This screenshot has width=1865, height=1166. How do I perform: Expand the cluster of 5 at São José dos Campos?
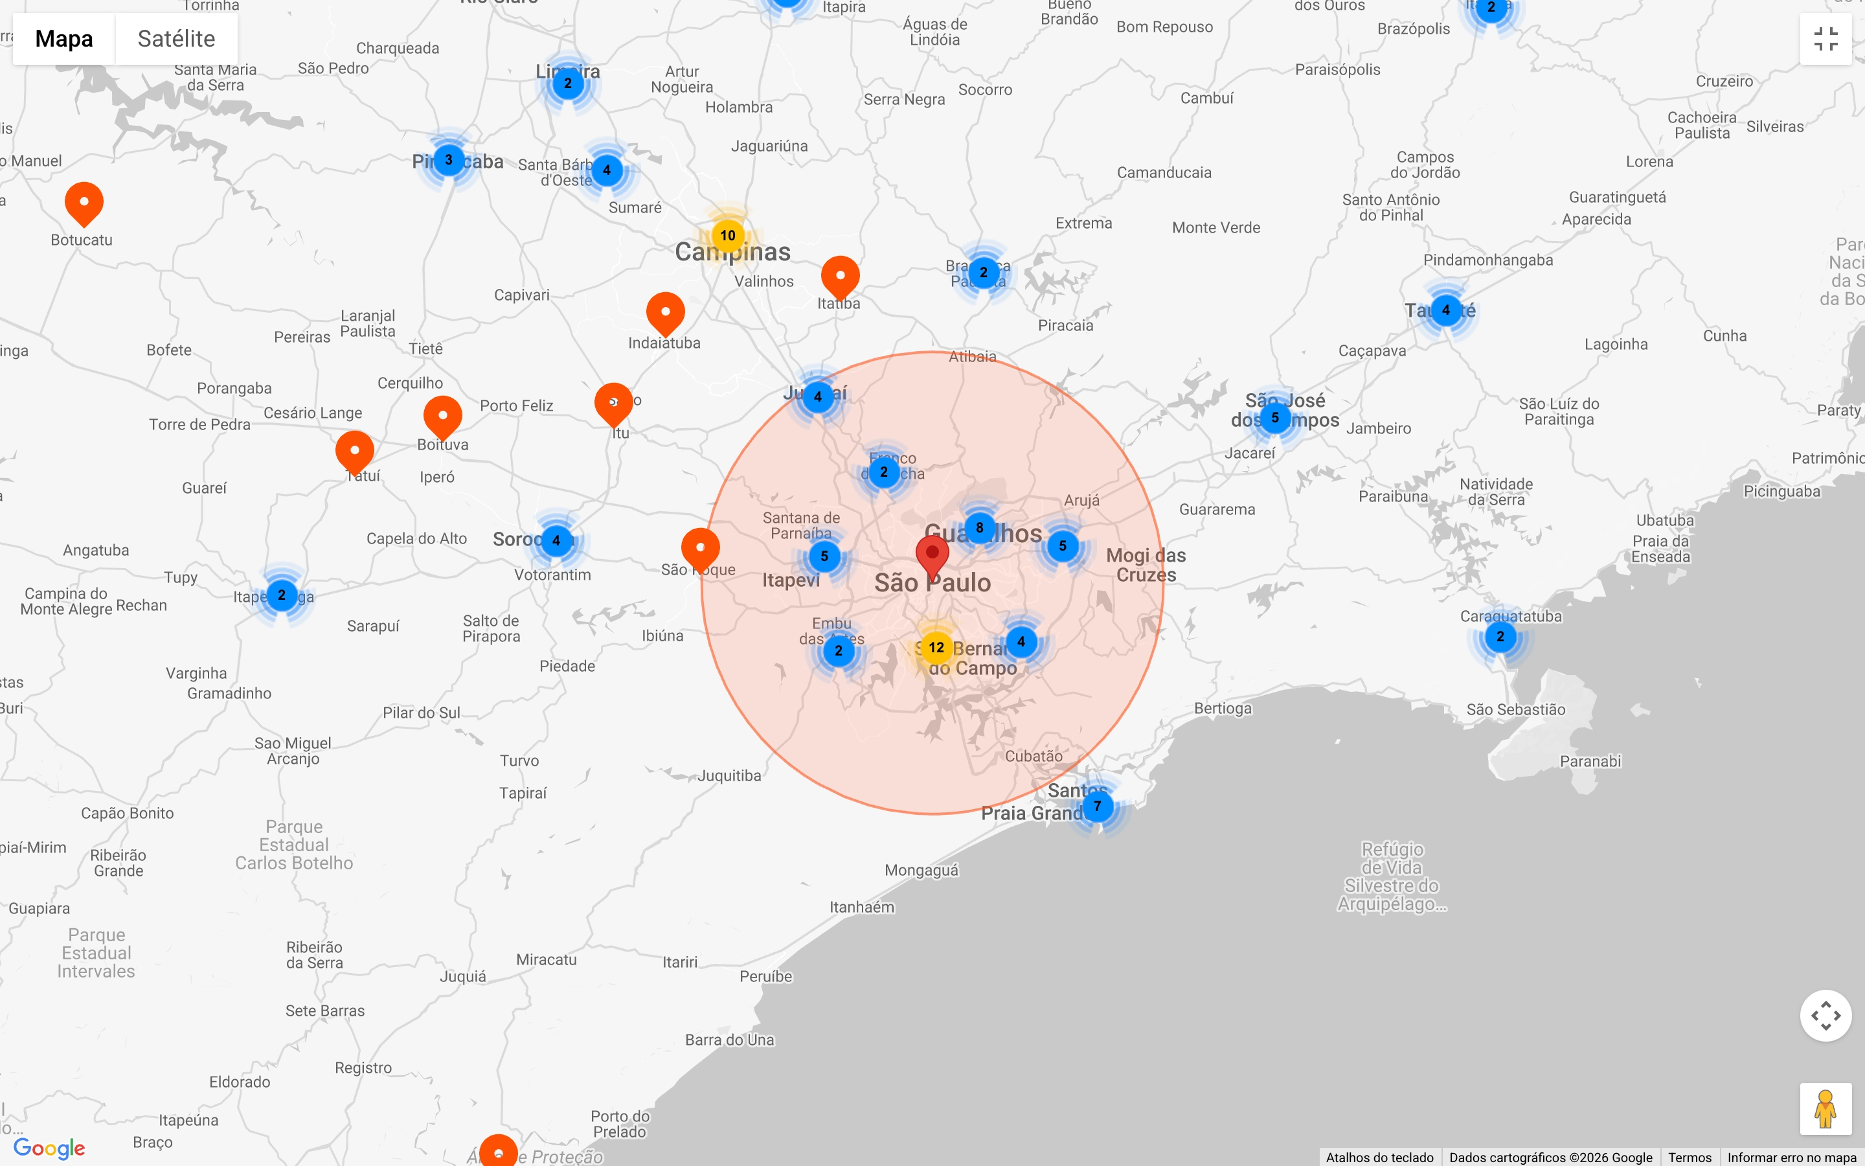[1274, 418]
